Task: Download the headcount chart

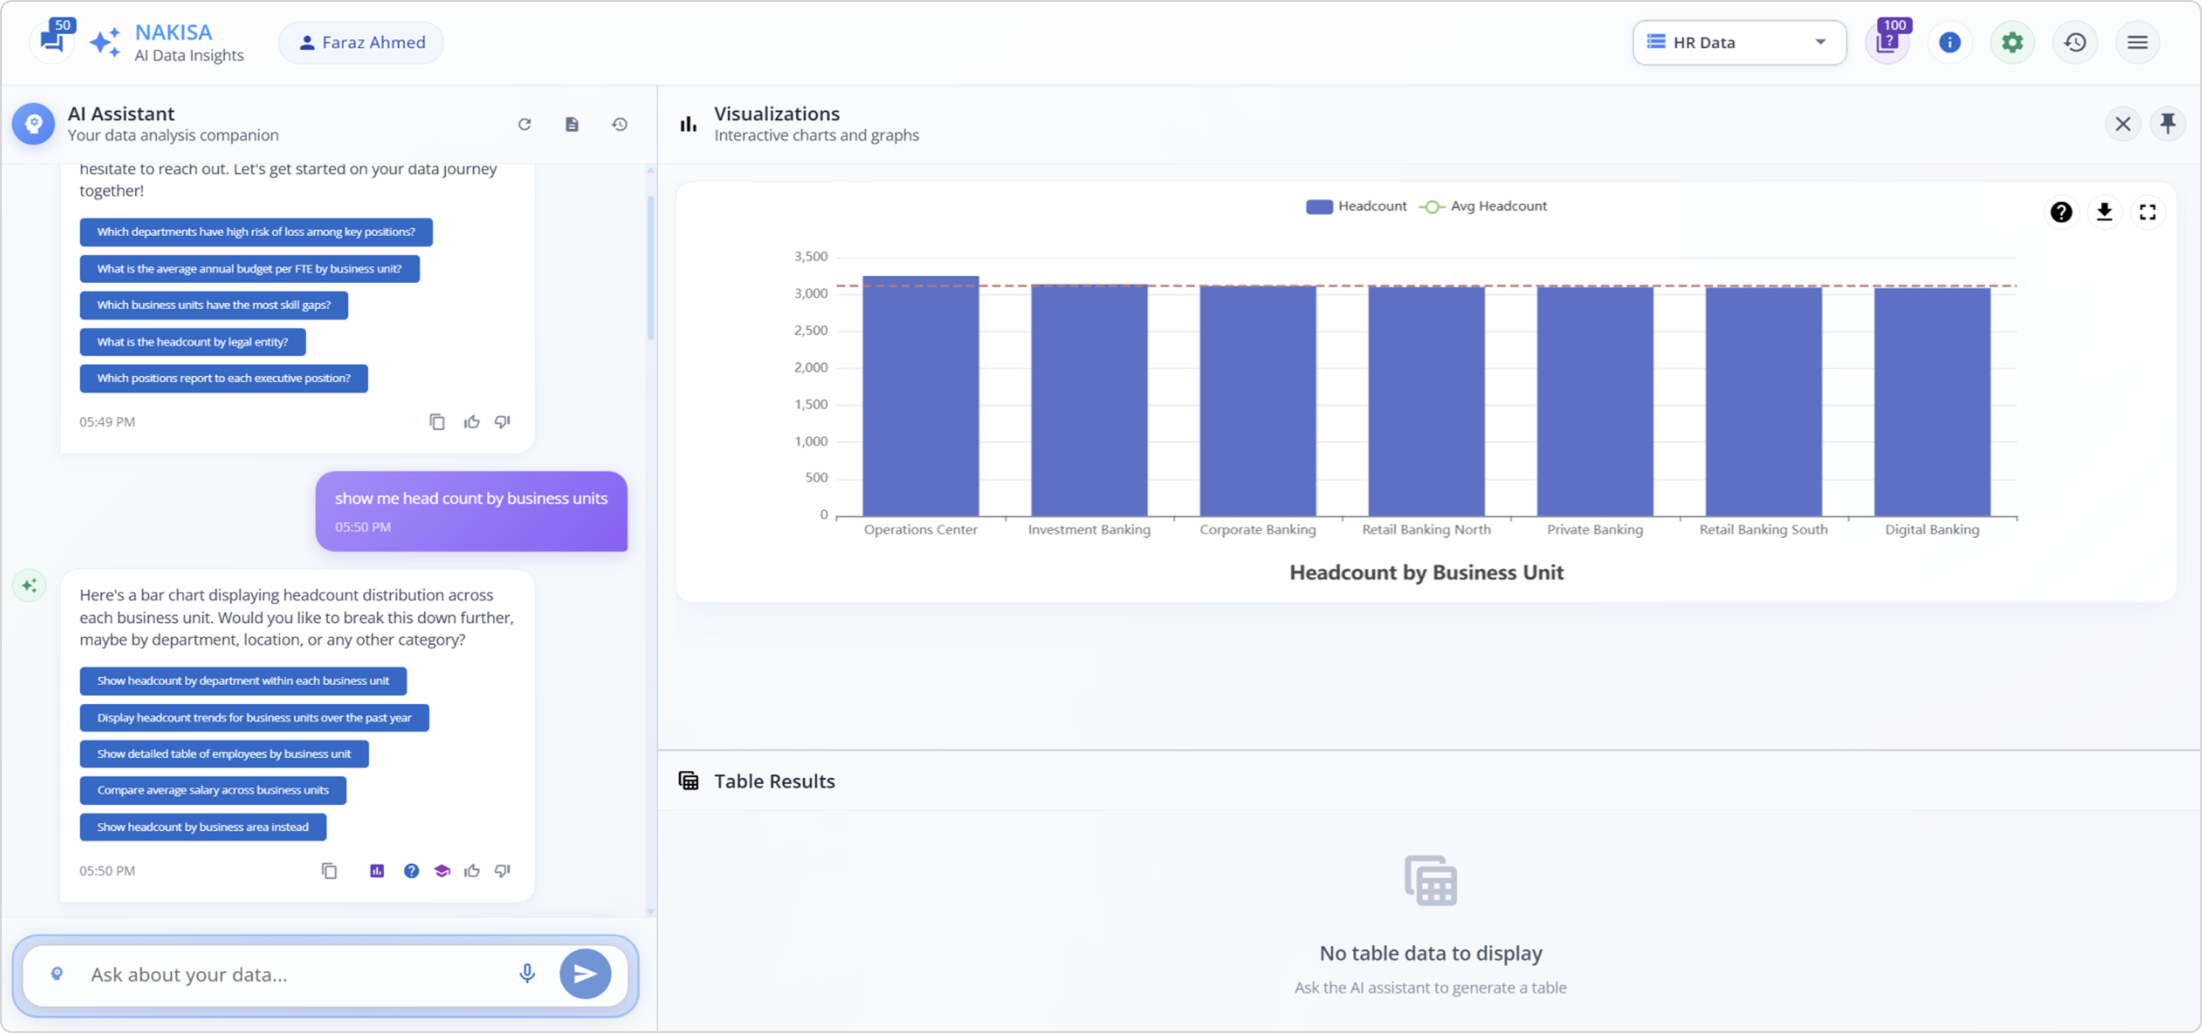Action: 2104,212
